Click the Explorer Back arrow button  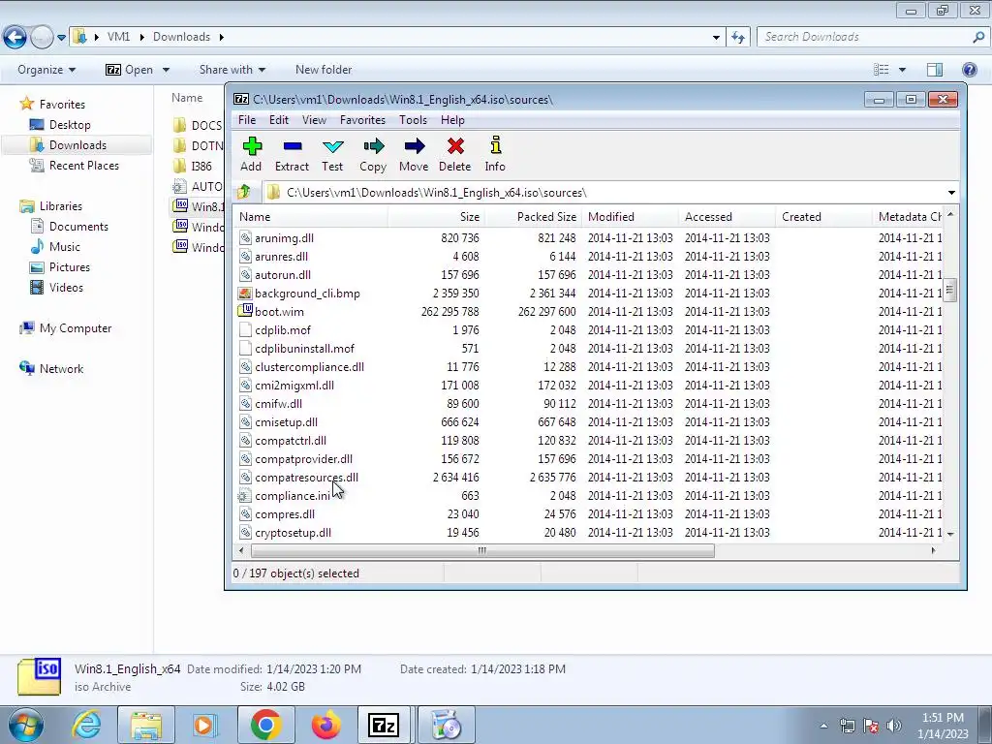[x=15, y=38]
